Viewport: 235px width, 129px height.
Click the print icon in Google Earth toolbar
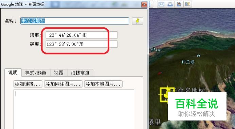(x=170, y=4)
